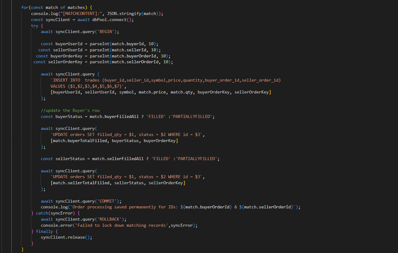This screenshot has width=398, height=253.
Task: Click the "for(const match of matches)" loop line
Action: click(57, 7)
